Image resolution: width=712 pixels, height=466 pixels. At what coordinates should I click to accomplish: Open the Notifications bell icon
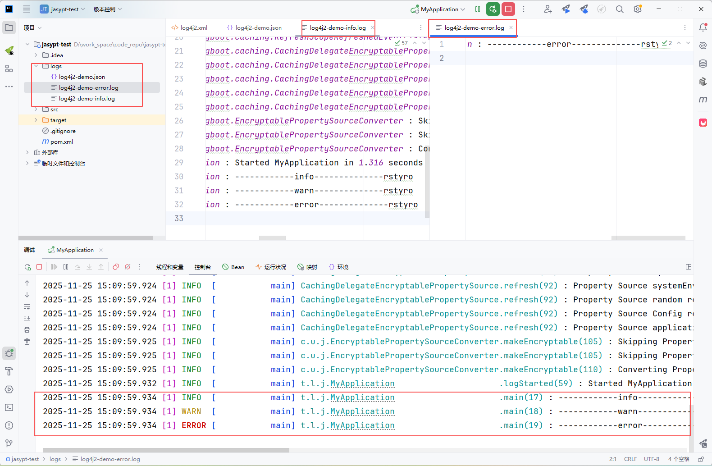click(x=703, y=27)
